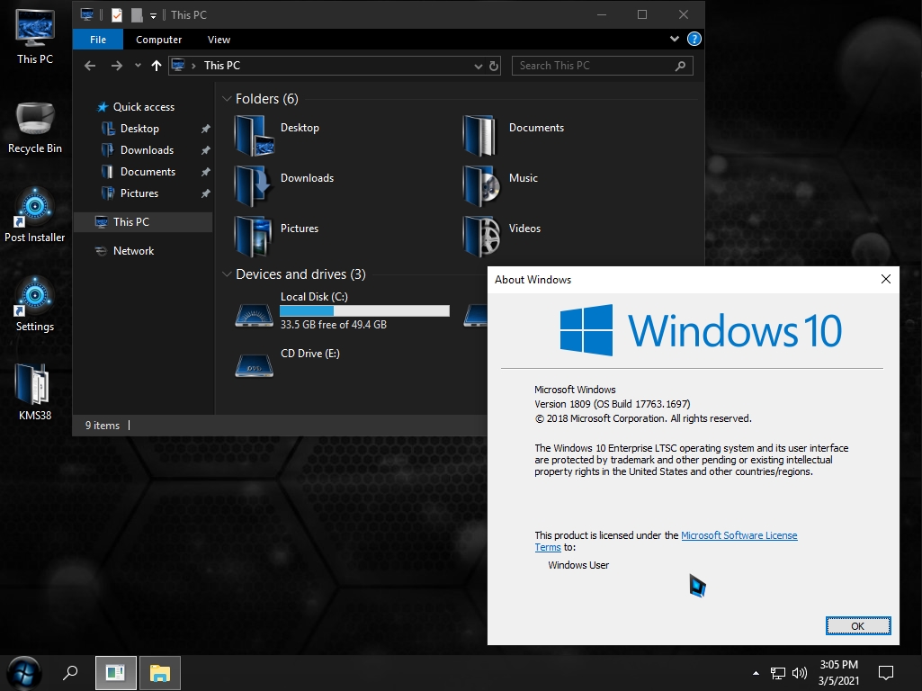Unpin Desktop from Quick access
Image resolution: width=922 pixels, height=691 pixels.
205,129
